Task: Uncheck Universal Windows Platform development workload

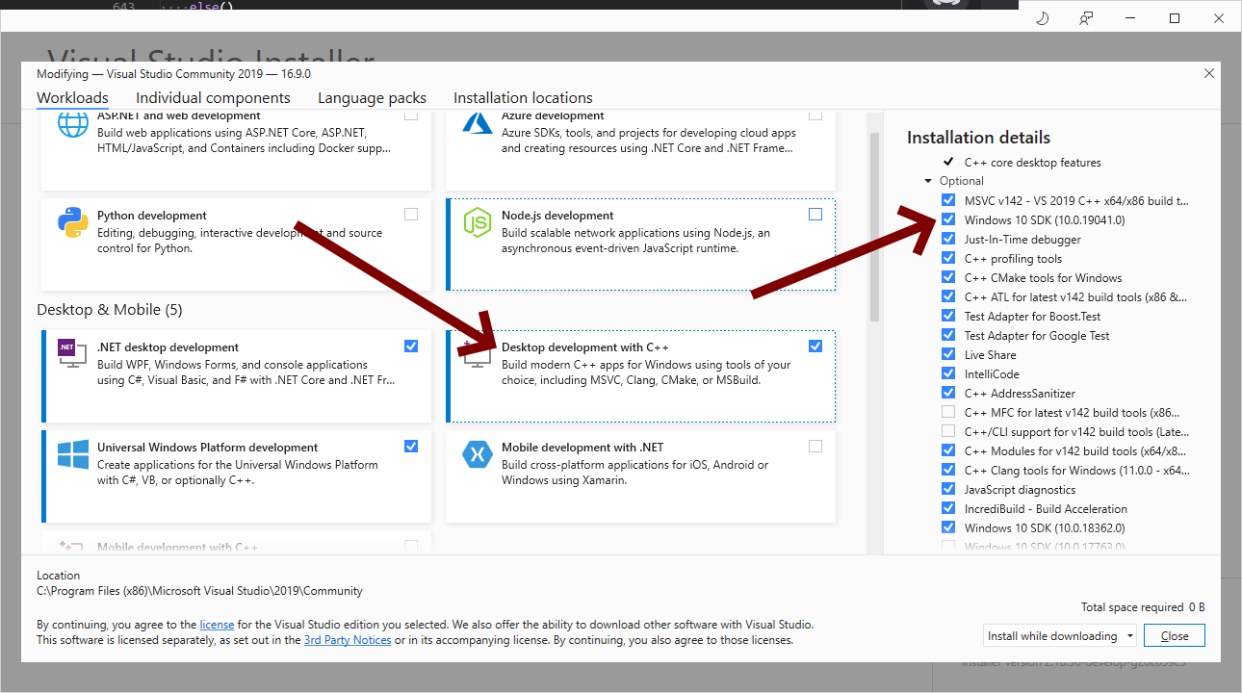Action: coord(411,446)
